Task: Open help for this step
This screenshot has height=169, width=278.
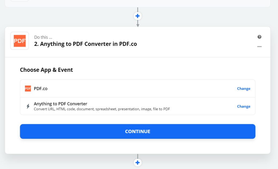Action: coord(259,37)
